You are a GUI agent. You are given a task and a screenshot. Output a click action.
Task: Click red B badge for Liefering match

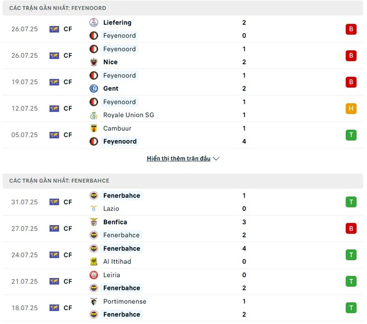pos(351,29)
